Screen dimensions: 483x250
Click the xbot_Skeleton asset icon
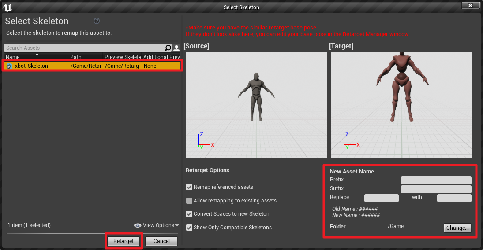click(9, 66)
